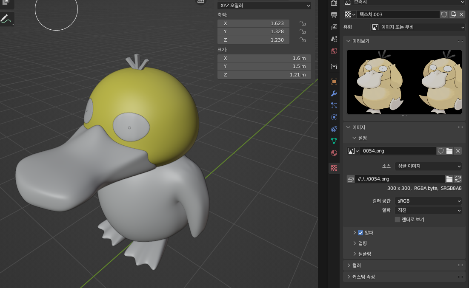The width and height of the screenshot is (469, 288).
Task: Click the dimensions Z field showing 1.21 m
Action: [264, 75]
